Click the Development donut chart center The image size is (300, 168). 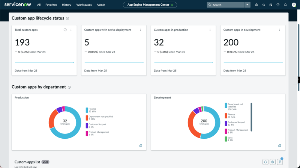click(204, 123)
